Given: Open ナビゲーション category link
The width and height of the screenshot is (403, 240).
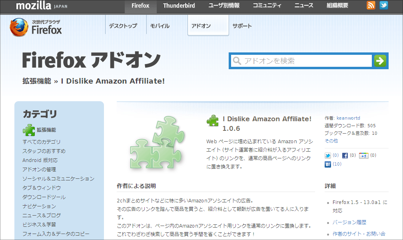Looking at the screenshot, I should (39, 206).
